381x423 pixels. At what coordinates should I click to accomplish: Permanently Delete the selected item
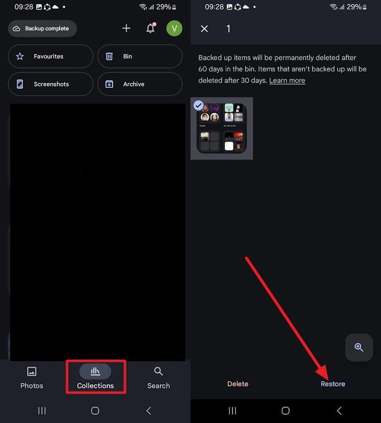(x=238, y=384)
